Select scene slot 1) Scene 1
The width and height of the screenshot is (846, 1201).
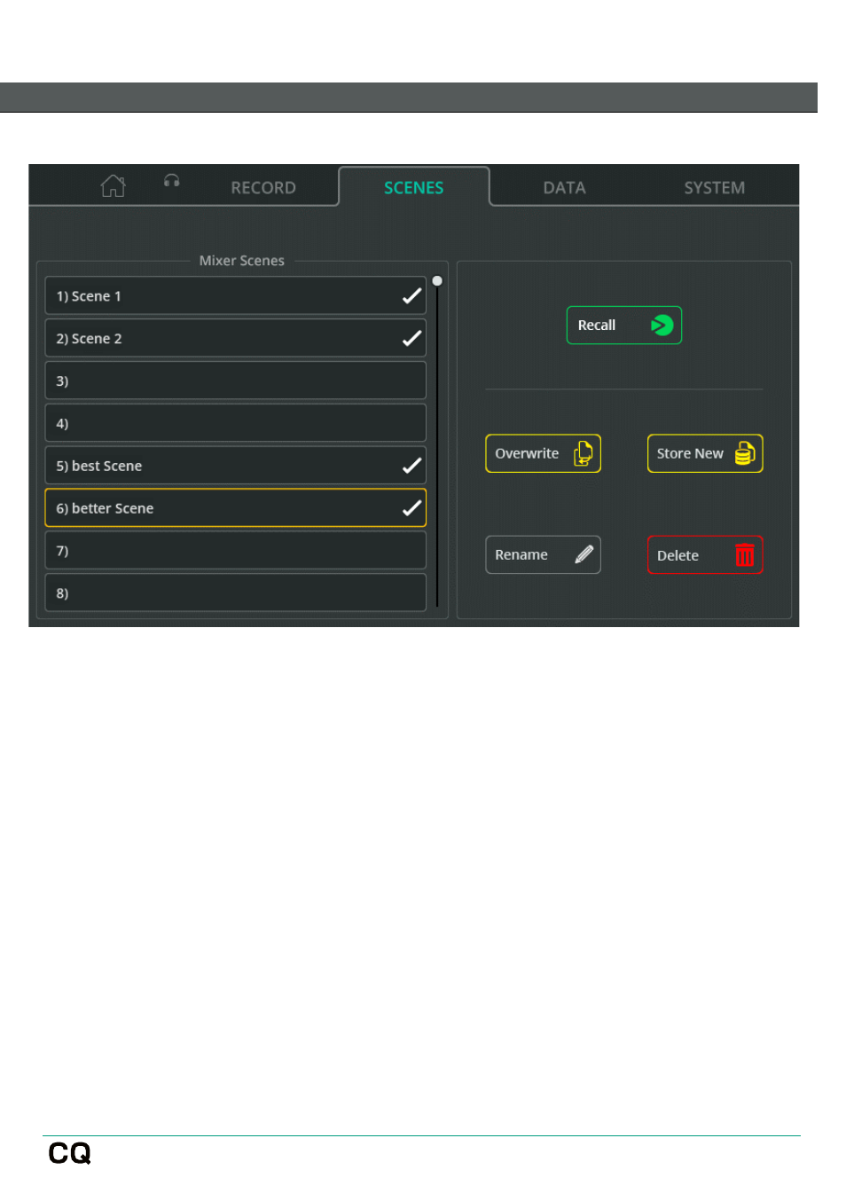(235, 295)
